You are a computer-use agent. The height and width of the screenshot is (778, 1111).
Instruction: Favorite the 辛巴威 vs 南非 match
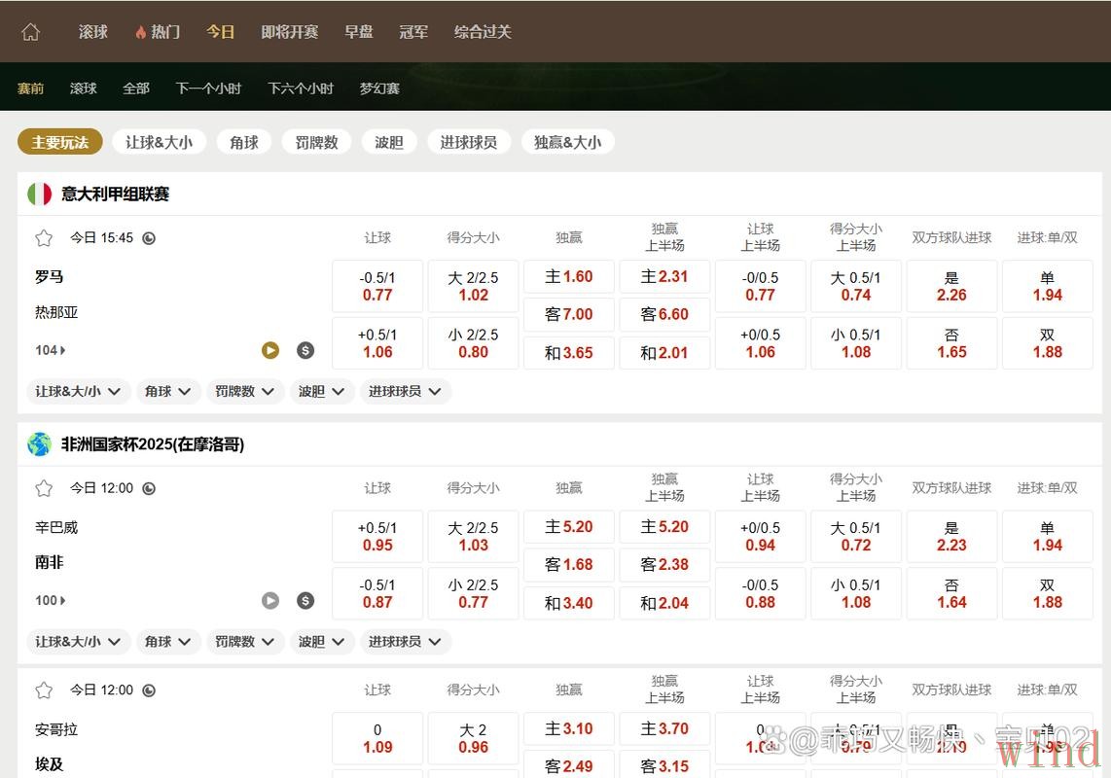[43, 487]
